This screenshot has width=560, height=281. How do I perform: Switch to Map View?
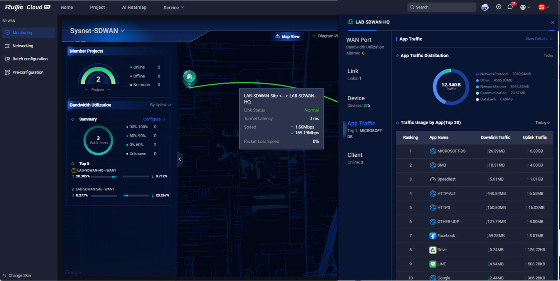click(x=288, y=36)
